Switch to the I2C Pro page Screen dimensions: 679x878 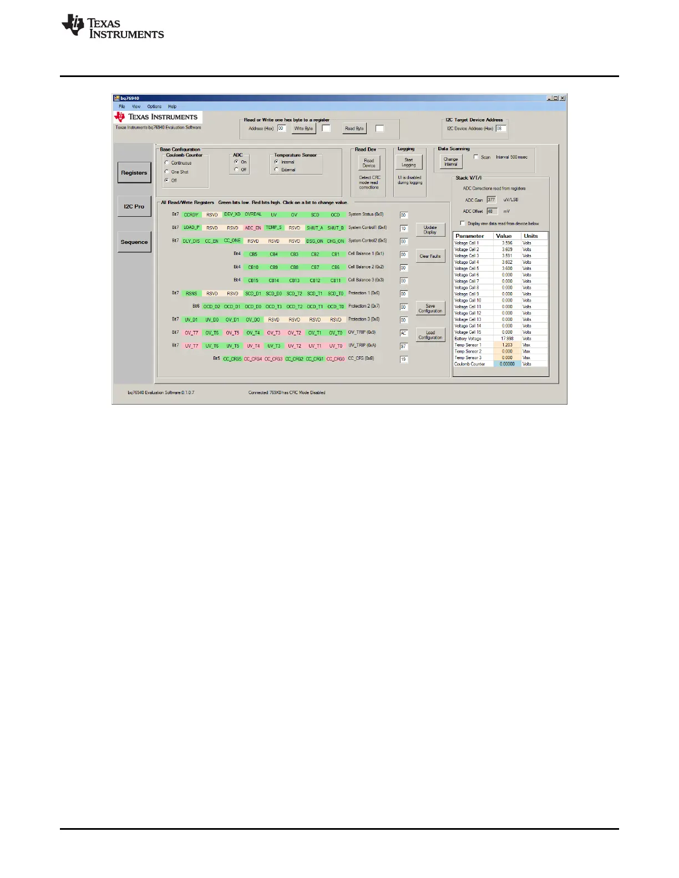[134, 206]
